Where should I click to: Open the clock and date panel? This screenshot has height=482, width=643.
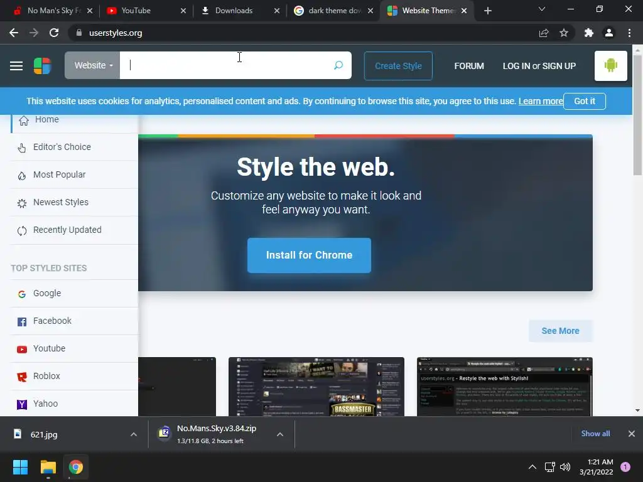coord(597,467)
